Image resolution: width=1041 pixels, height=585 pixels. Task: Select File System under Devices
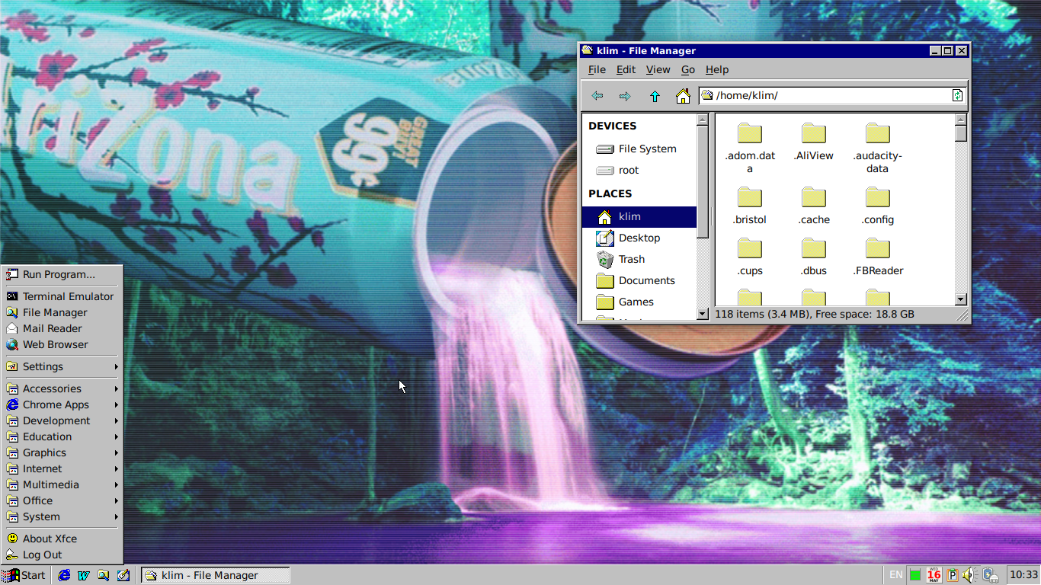tap(639, 149)
